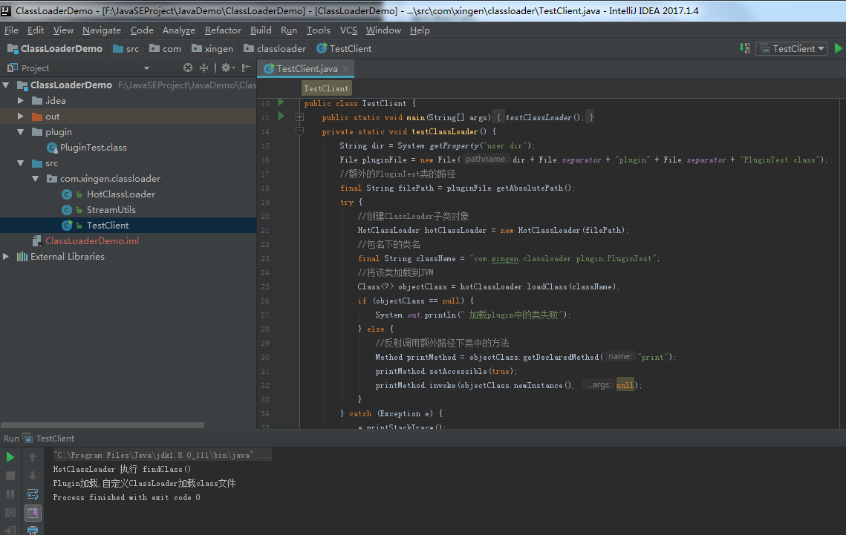The width and height of the screenshot is (846, 535).
Task: Open the Refactor menu
Action: click(223, 30)
